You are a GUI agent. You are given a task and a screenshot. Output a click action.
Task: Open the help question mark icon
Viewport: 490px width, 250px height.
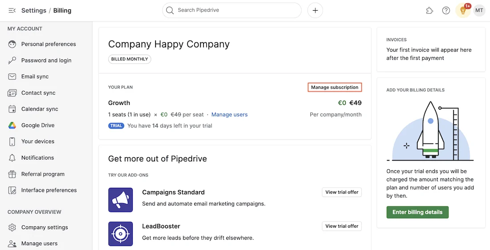pos(446,10)
